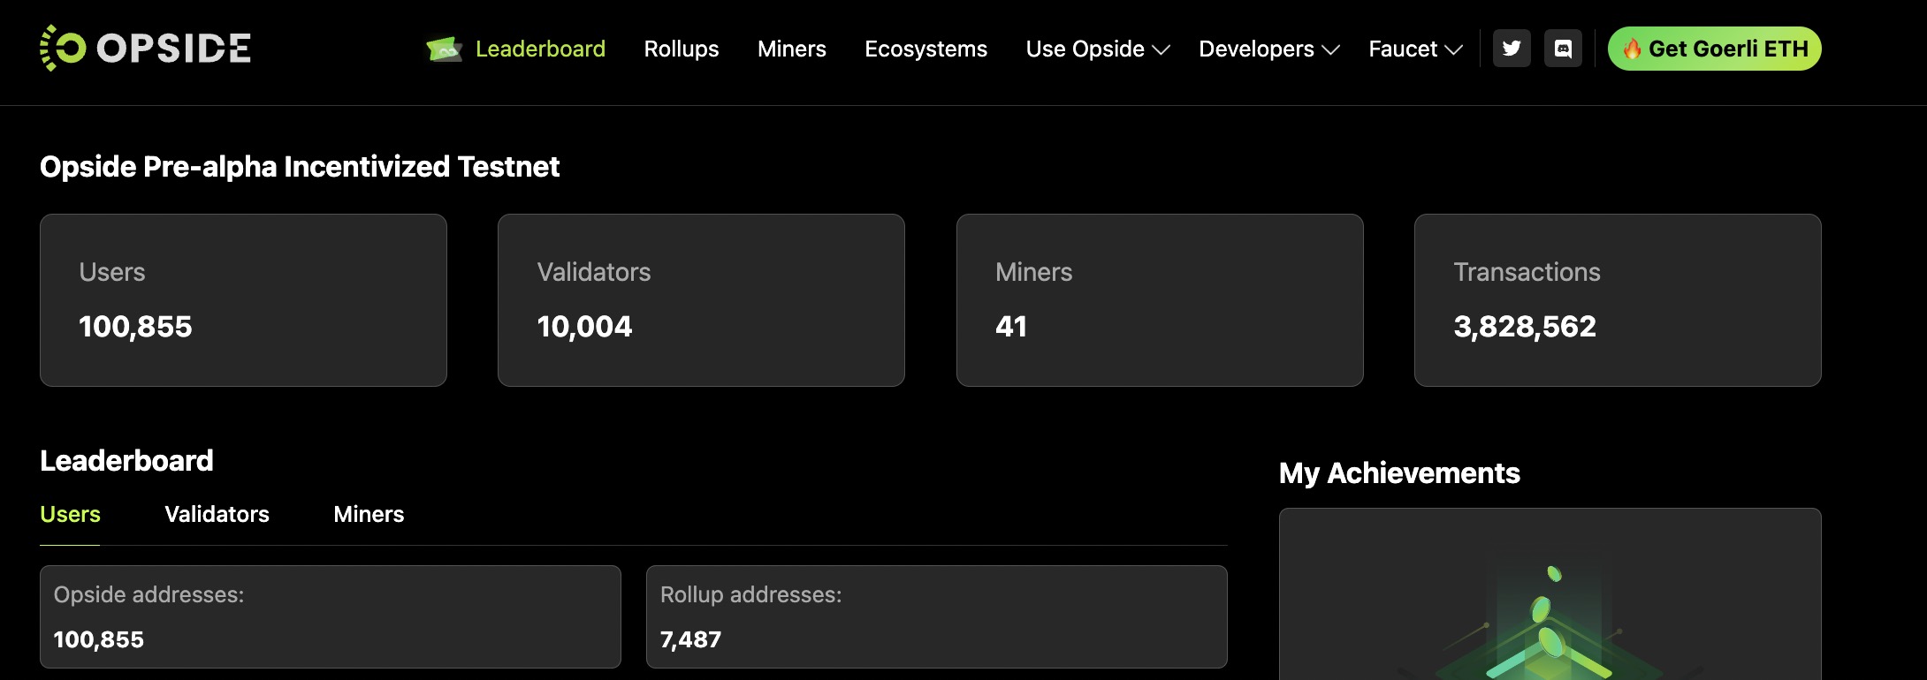Image resolution: width=1927 pixels, height=680 pixels.
Task: Switch to the Validators leaderboard tab
Action: (x=217, y=514)
